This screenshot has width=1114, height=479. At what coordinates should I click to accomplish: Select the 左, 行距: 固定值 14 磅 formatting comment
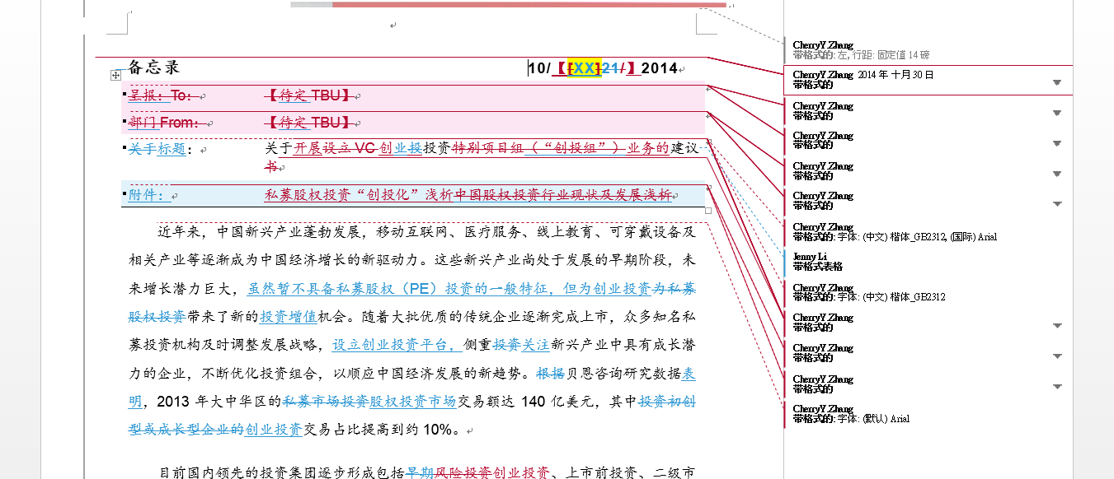(x=861, y=50)
